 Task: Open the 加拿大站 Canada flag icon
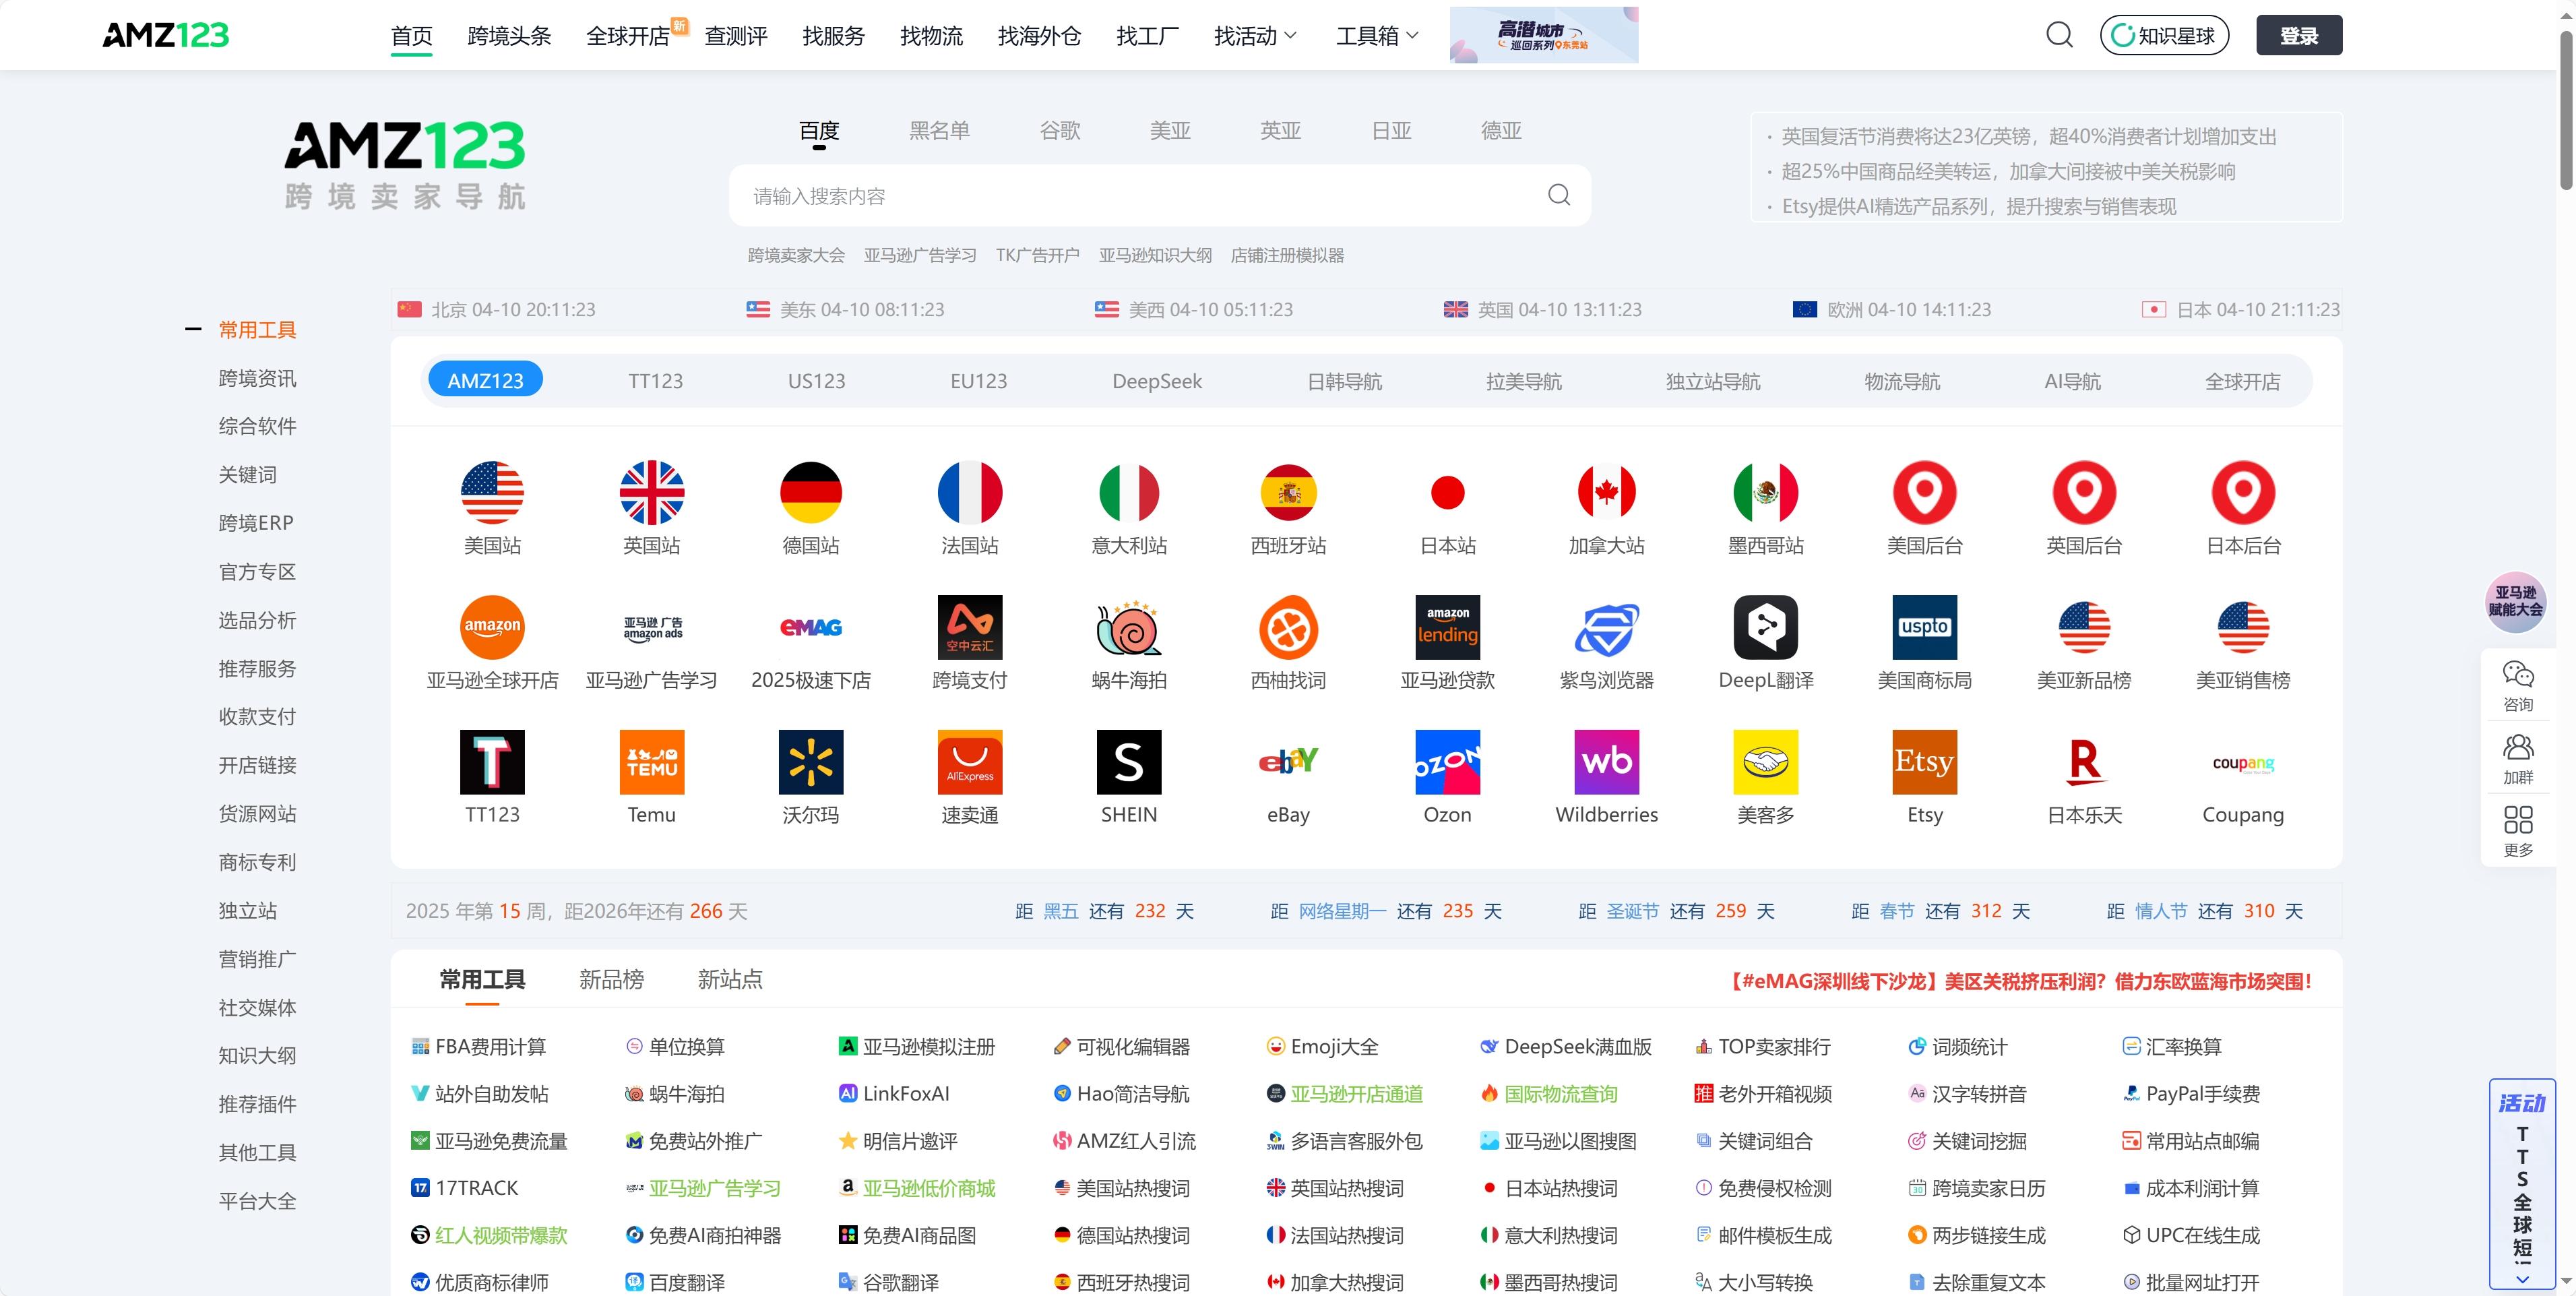tap(1607, 492)
